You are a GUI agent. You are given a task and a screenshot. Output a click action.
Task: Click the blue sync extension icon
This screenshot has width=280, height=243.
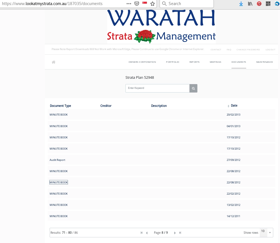coord(277,4)
